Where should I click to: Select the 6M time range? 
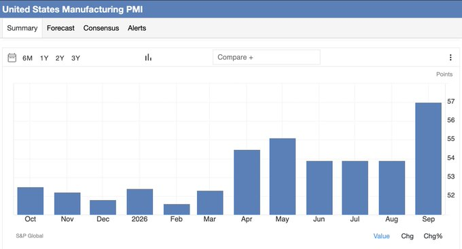tap(27, 58)
